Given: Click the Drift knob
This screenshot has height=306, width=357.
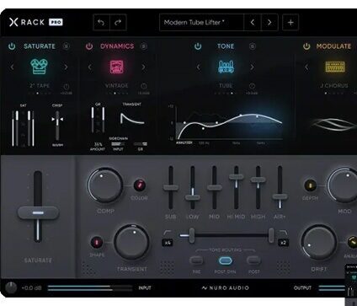Looking at the screenshot, I should 319,242.
